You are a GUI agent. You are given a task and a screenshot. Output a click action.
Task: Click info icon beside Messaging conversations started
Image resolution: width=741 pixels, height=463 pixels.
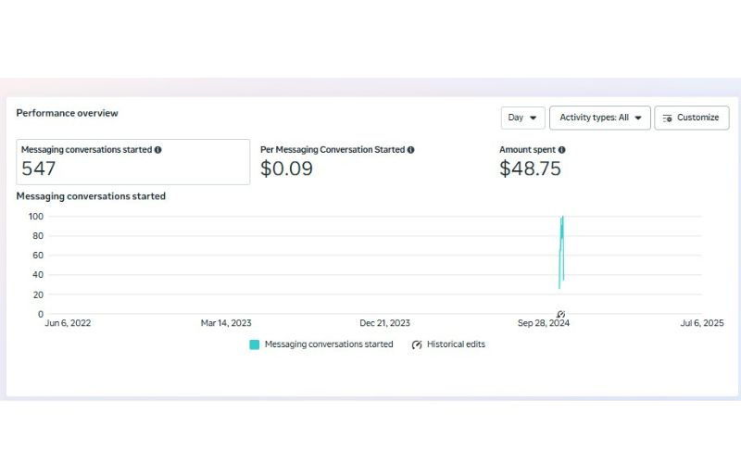point(158,150)
